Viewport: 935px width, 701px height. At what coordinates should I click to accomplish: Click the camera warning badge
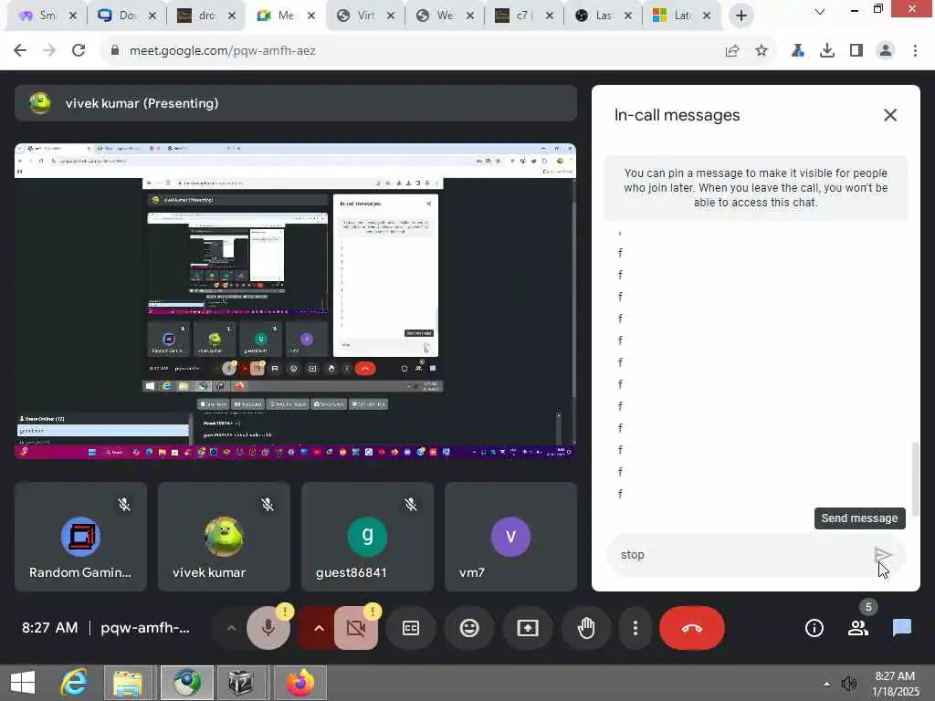373,611
